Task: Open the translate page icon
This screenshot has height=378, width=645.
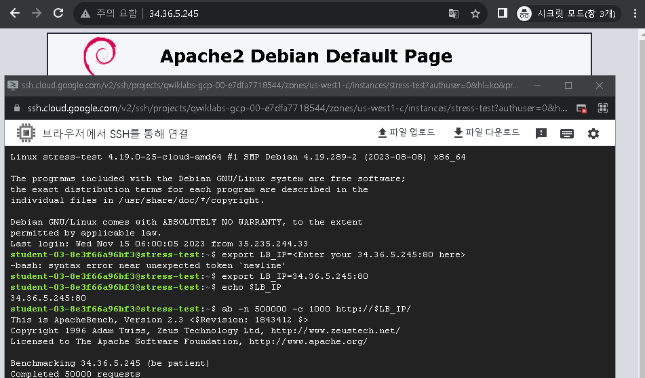Action: click(x=453, y=14)
